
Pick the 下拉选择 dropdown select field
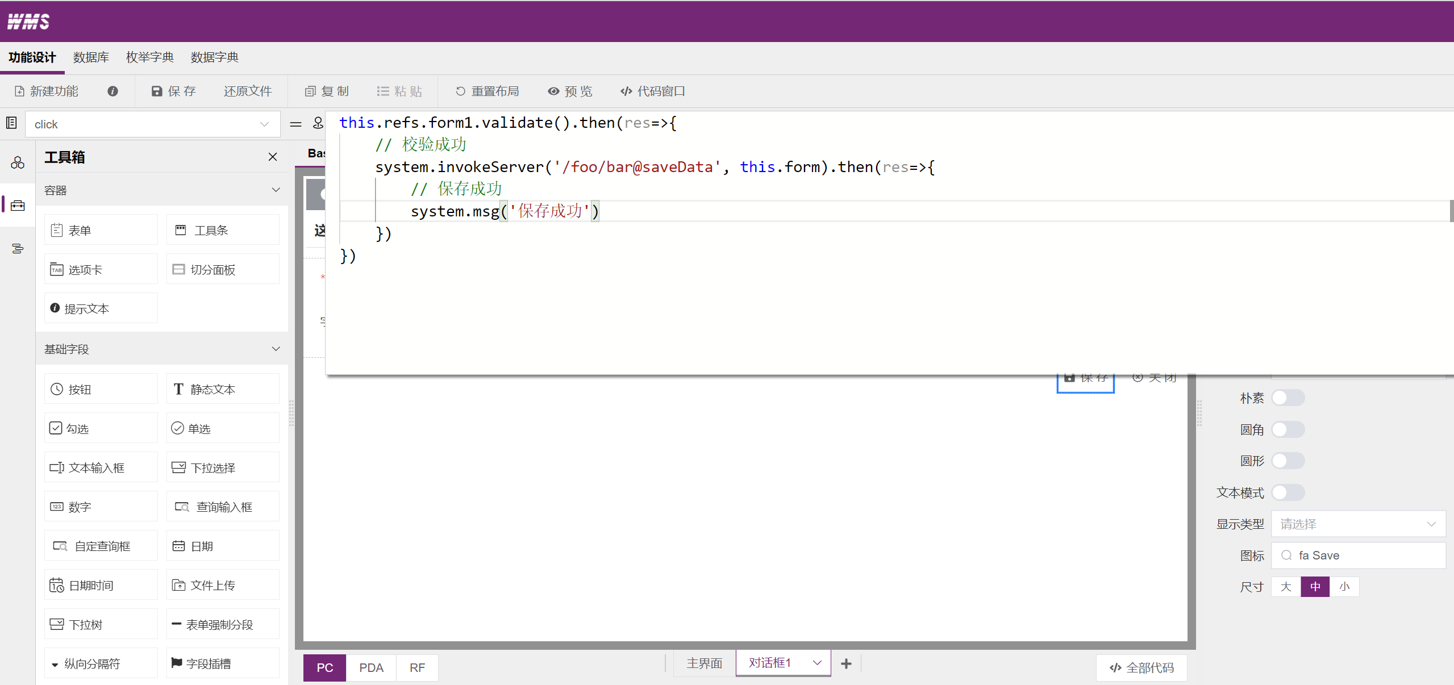(223, 467)
